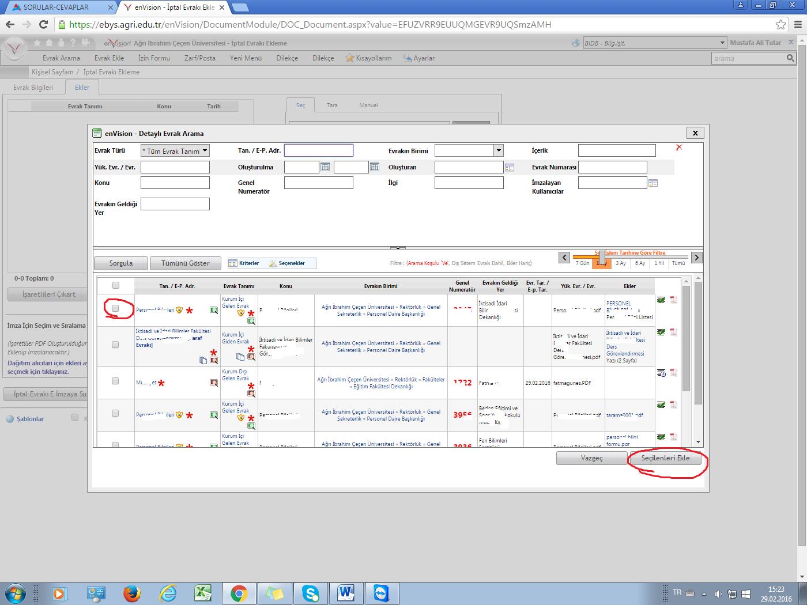807x605 pixels.
Task: Click the Kriterler icon button
Action: (x=233, y=263)
